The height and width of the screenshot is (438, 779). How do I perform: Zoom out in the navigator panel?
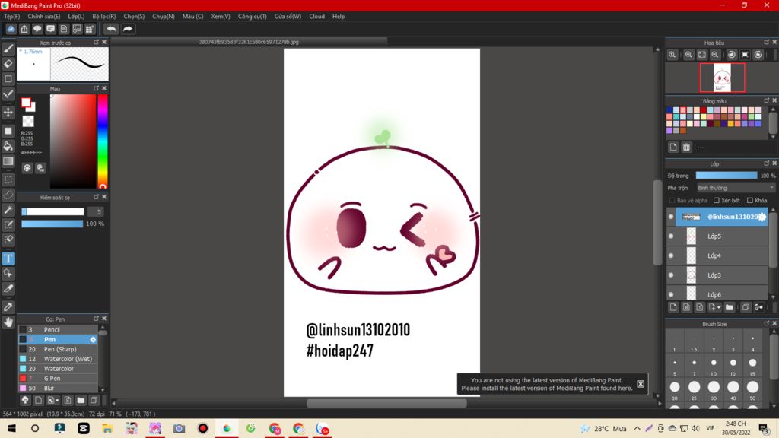click(x=715, y=55)
